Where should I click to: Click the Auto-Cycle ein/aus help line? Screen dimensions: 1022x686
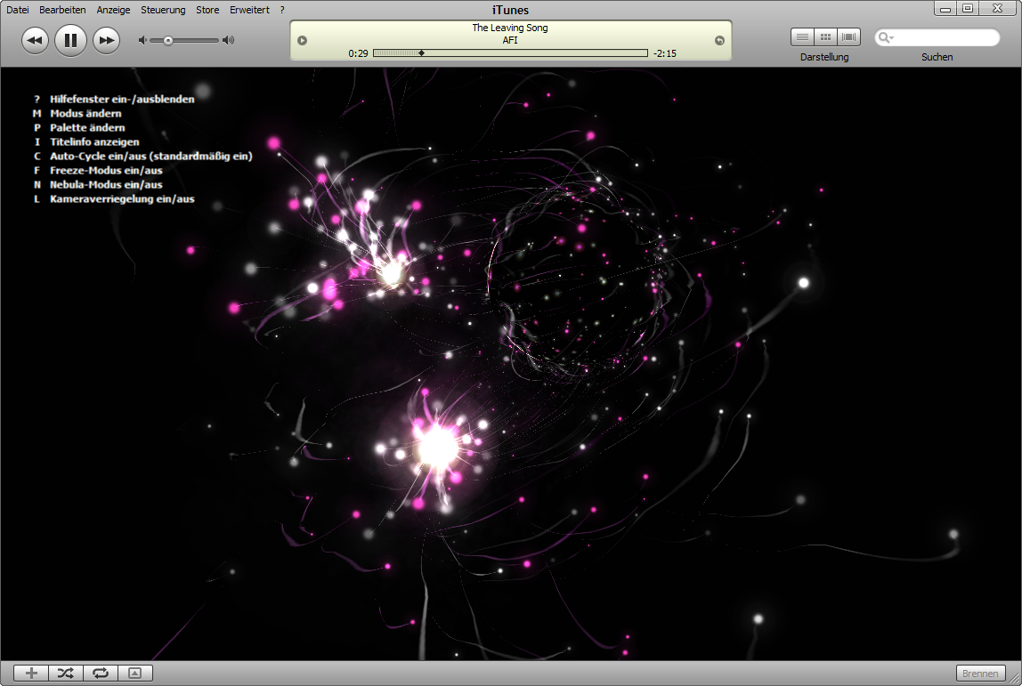tap(142, 157)
